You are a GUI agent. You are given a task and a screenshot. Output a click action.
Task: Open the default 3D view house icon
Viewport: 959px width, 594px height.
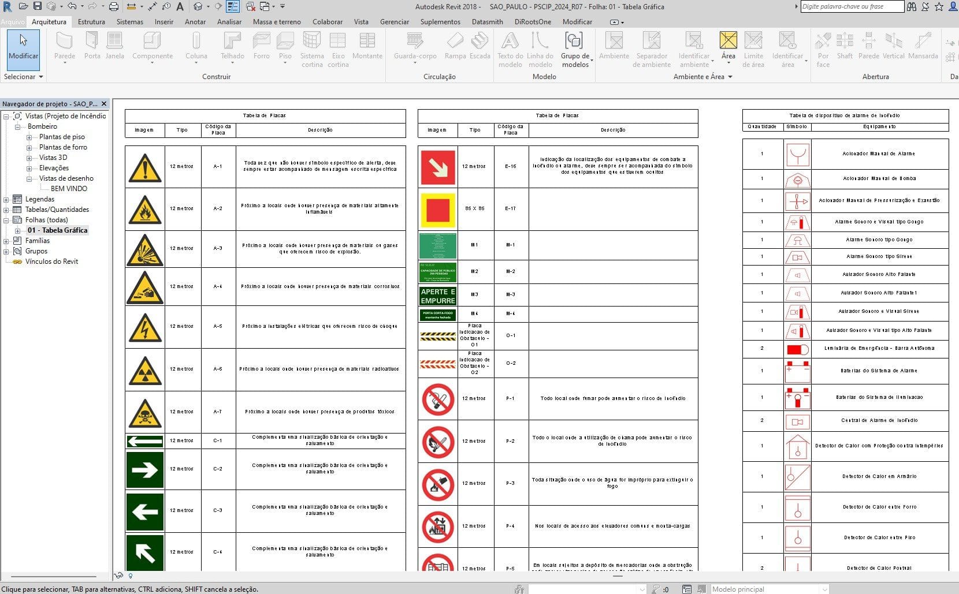click(x=198, y=6)
